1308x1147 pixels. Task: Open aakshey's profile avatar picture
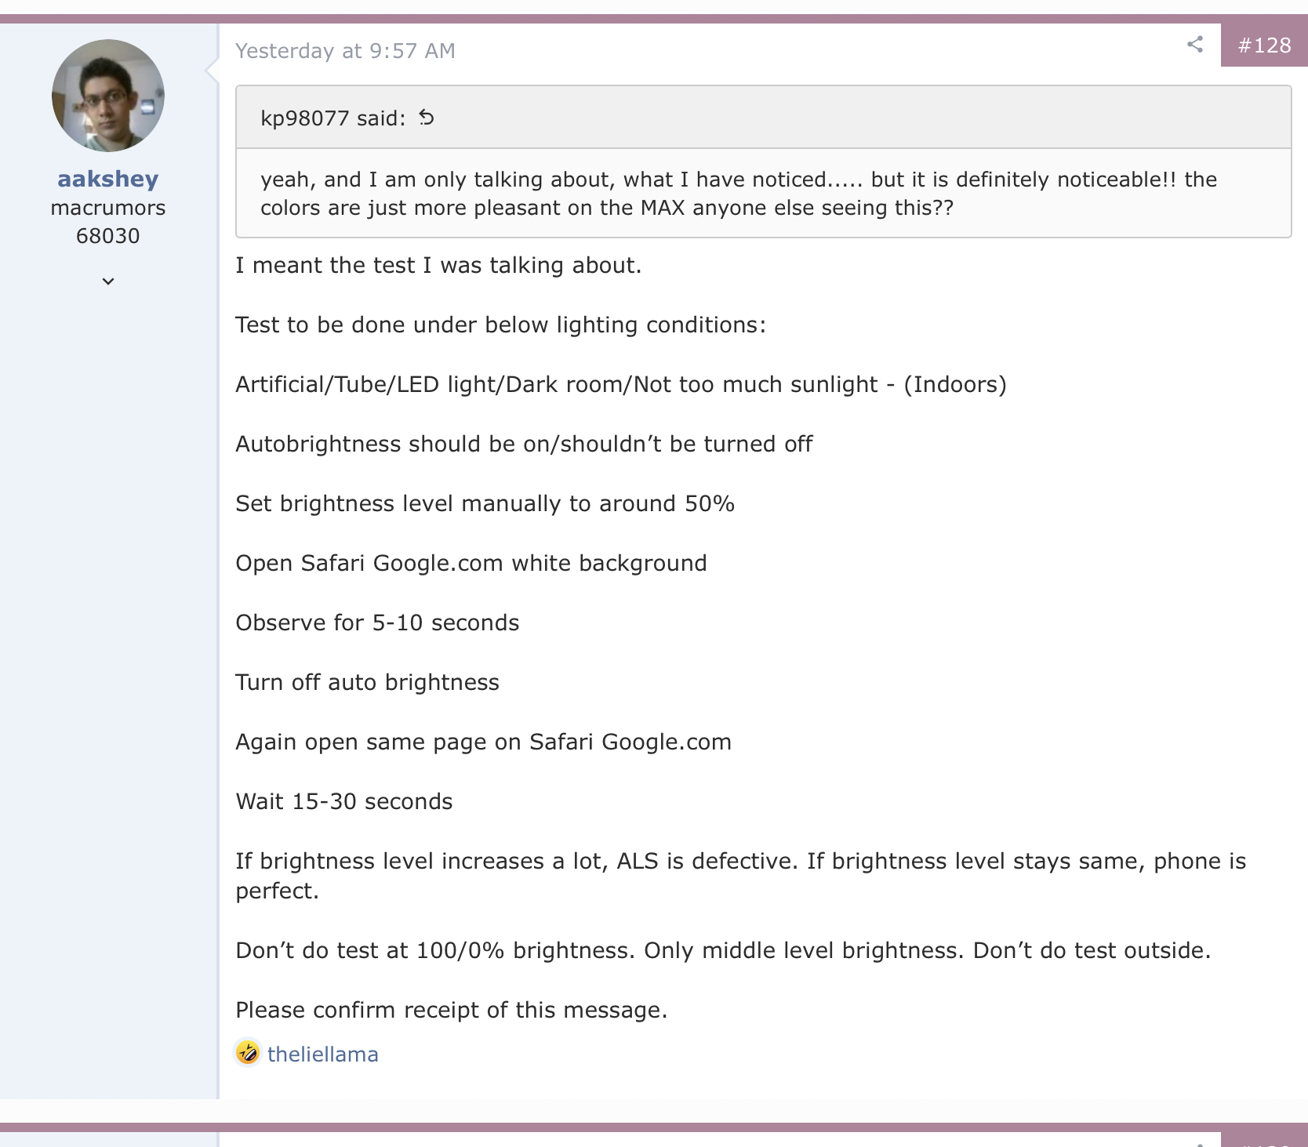point(108,96)
